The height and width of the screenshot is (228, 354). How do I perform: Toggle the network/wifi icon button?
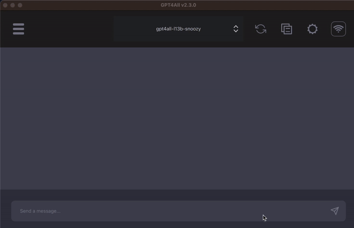(x=338, y=29)
